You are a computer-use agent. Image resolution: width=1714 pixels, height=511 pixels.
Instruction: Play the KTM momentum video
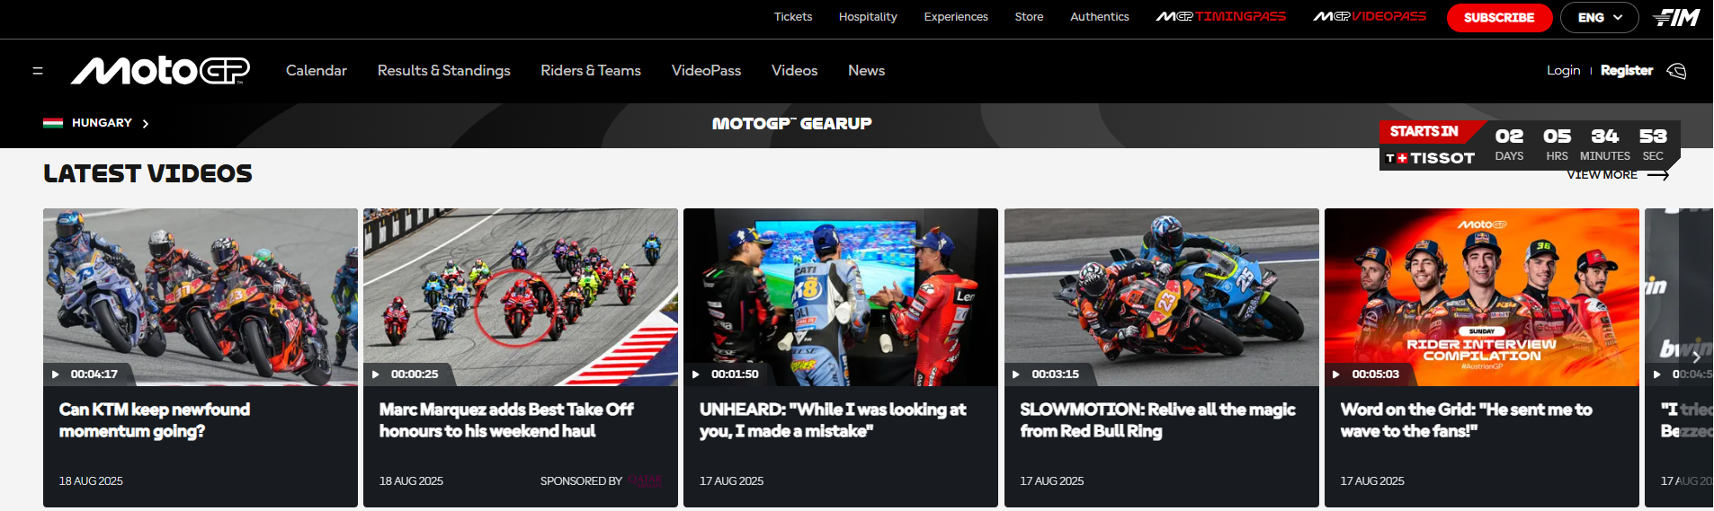200,297
